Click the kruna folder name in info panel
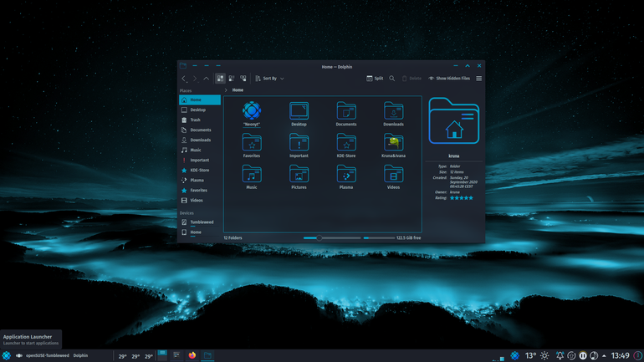 click(454, 156)
